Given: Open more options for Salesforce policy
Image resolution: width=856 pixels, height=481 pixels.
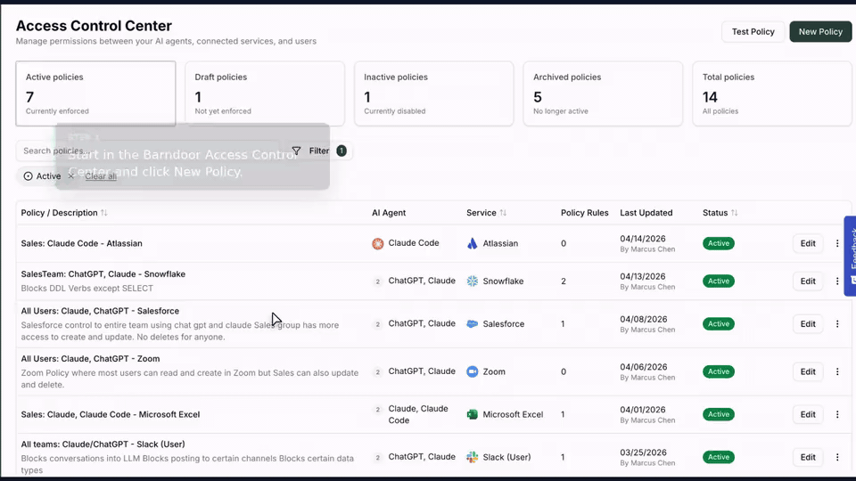Looking at the screenshot, I should [837, 323].
